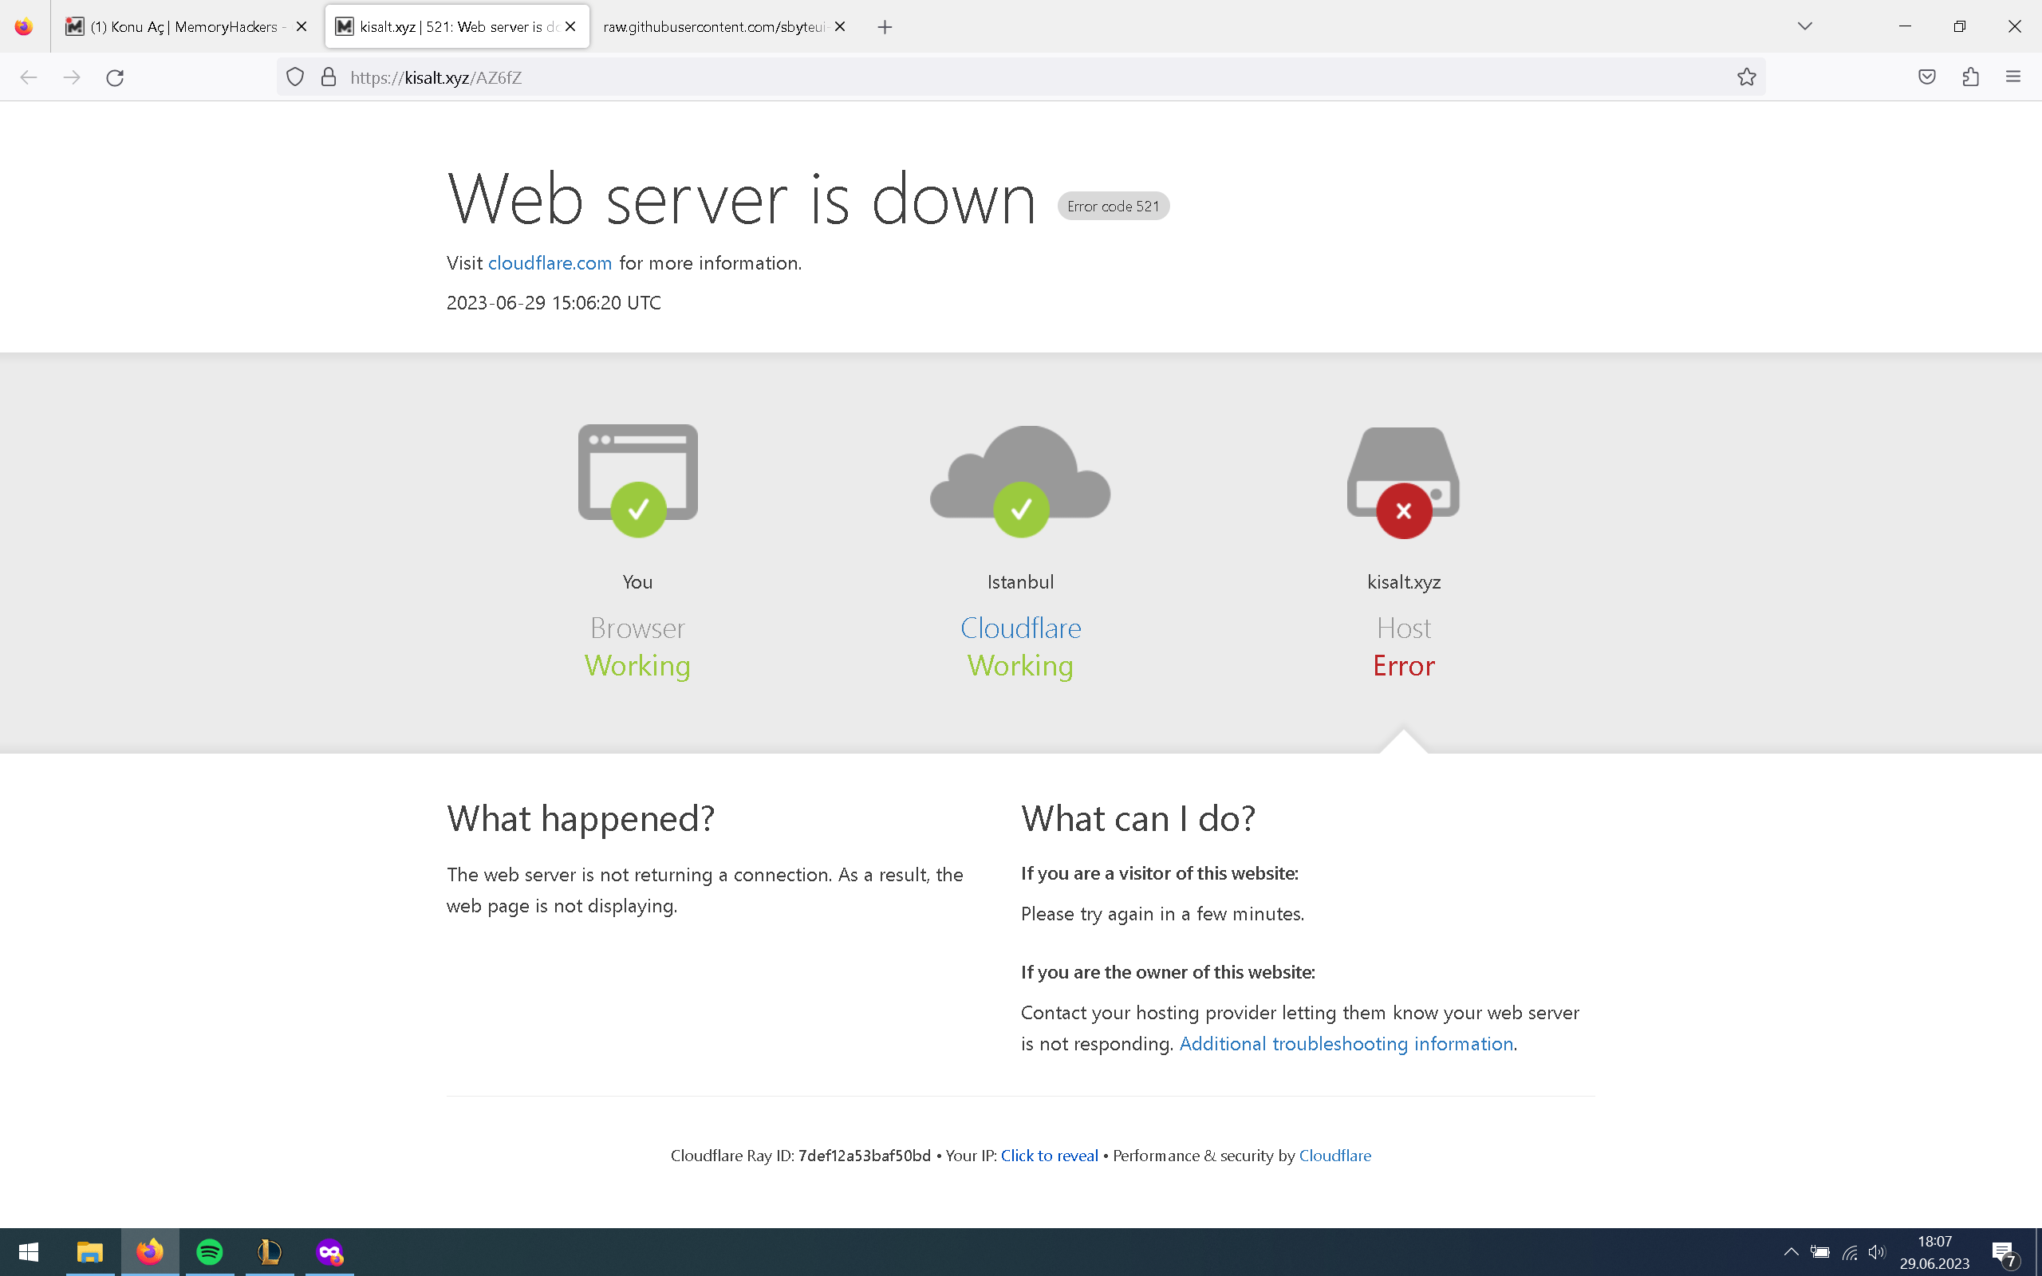The image size is (2042, 1276).
Task: Open the notification center icon
Action: tap(2005, 1252)
